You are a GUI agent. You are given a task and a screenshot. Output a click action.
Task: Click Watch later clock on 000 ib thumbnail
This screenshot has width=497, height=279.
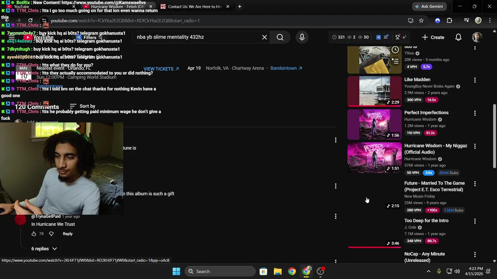coord(395,50)
